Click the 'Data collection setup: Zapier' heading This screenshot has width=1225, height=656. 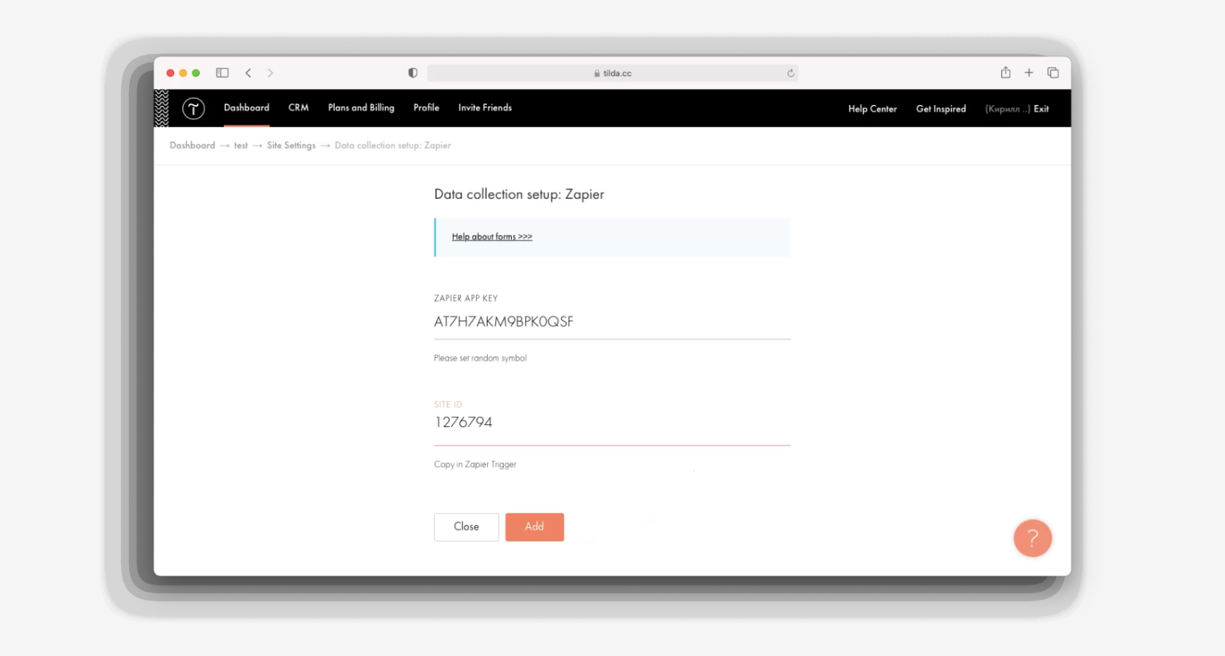click(519, 195)
